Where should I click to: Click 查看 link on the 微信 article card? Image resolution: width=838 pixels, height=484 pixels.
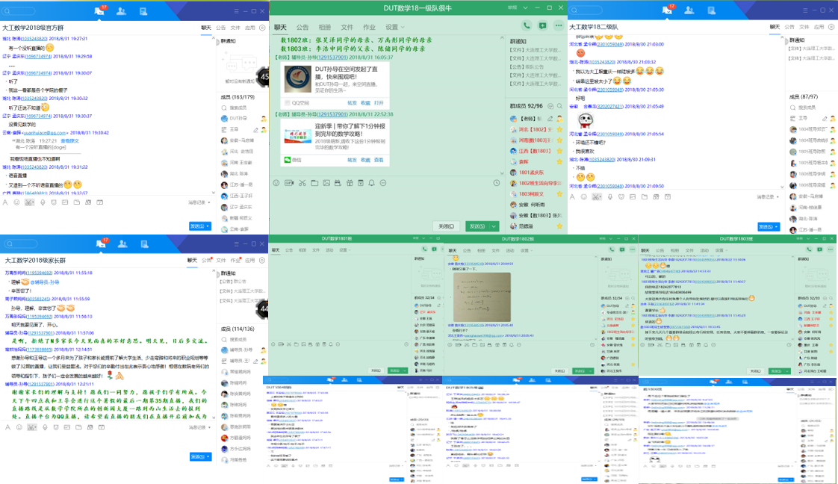(379, 160)
